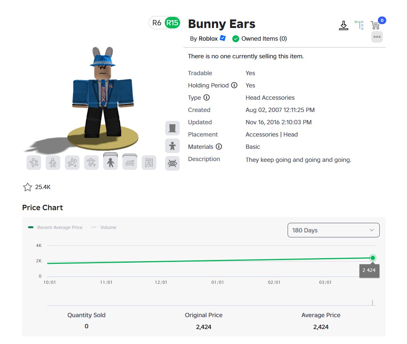The width and height of the screenshot is (407, 344).
Task: Click the verified badge next to Roblox
Action: [223, 38]
